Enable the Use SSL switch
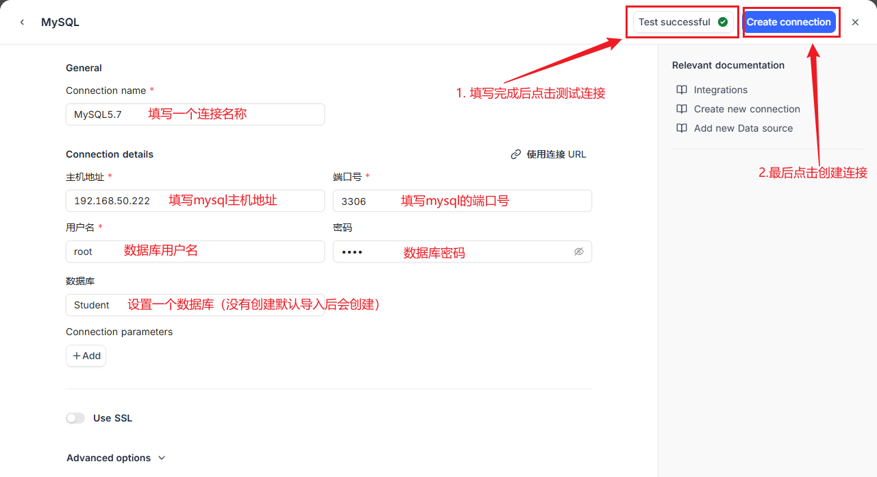 click(75, 418)
